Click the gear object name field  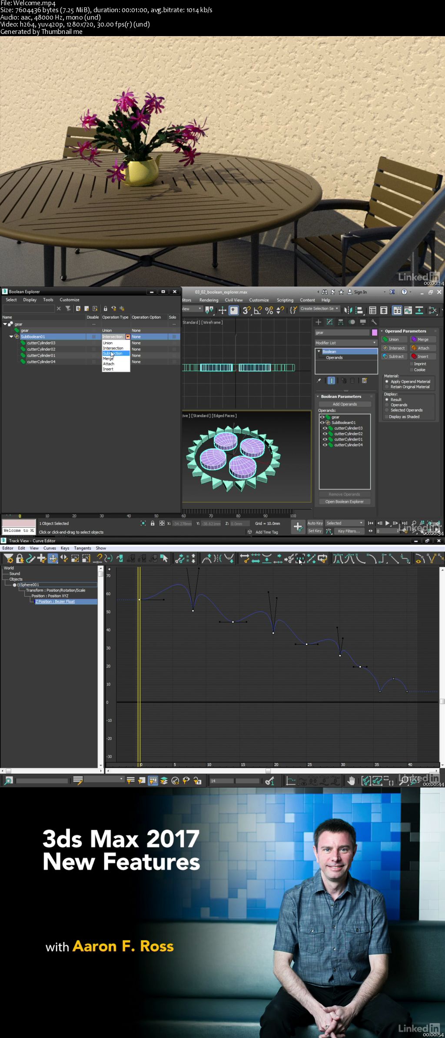pos(342,333)
